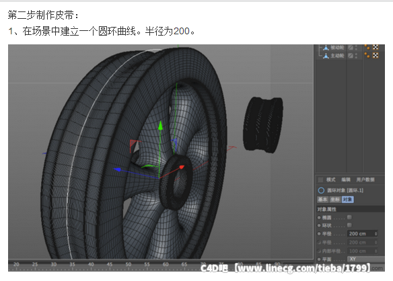Click the keyframe dot beside 平面

[x=319, y=259]
